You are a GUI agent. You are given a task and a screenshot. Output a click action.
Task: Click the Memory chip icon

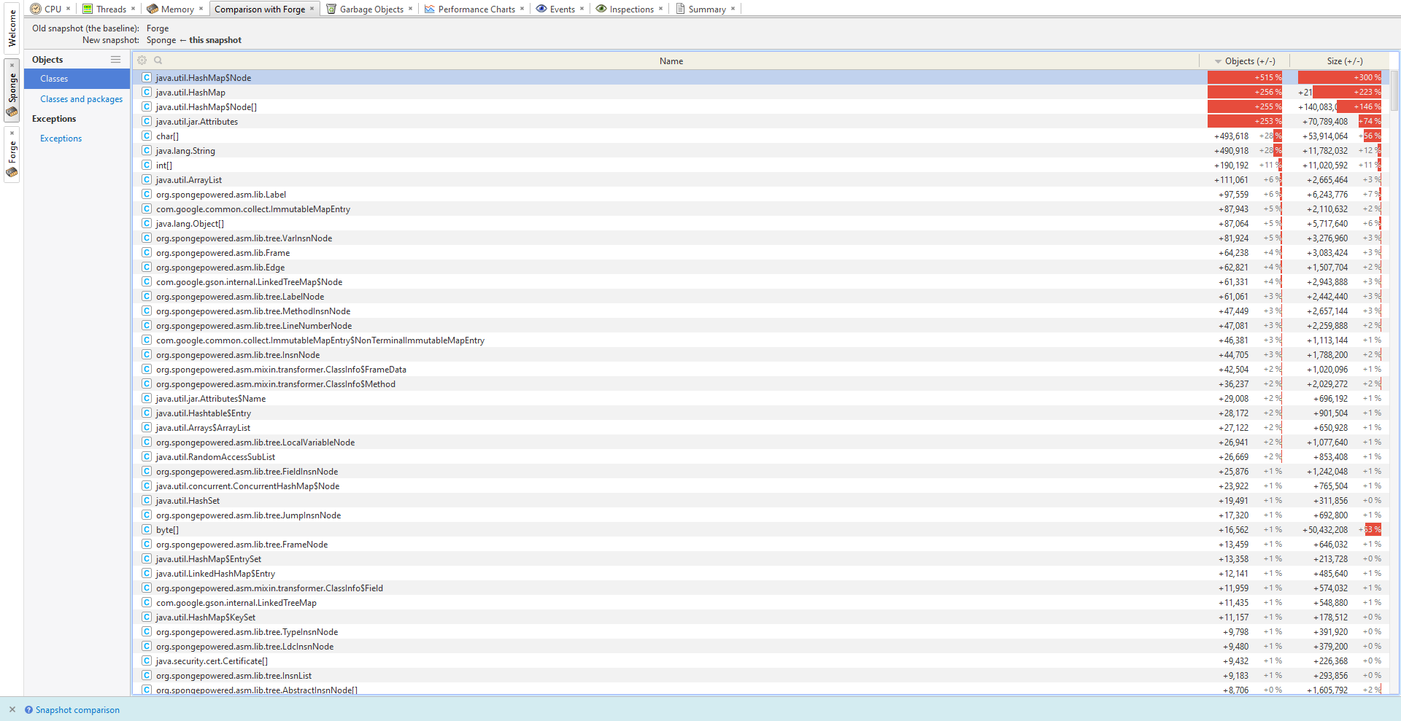(151, 9)
